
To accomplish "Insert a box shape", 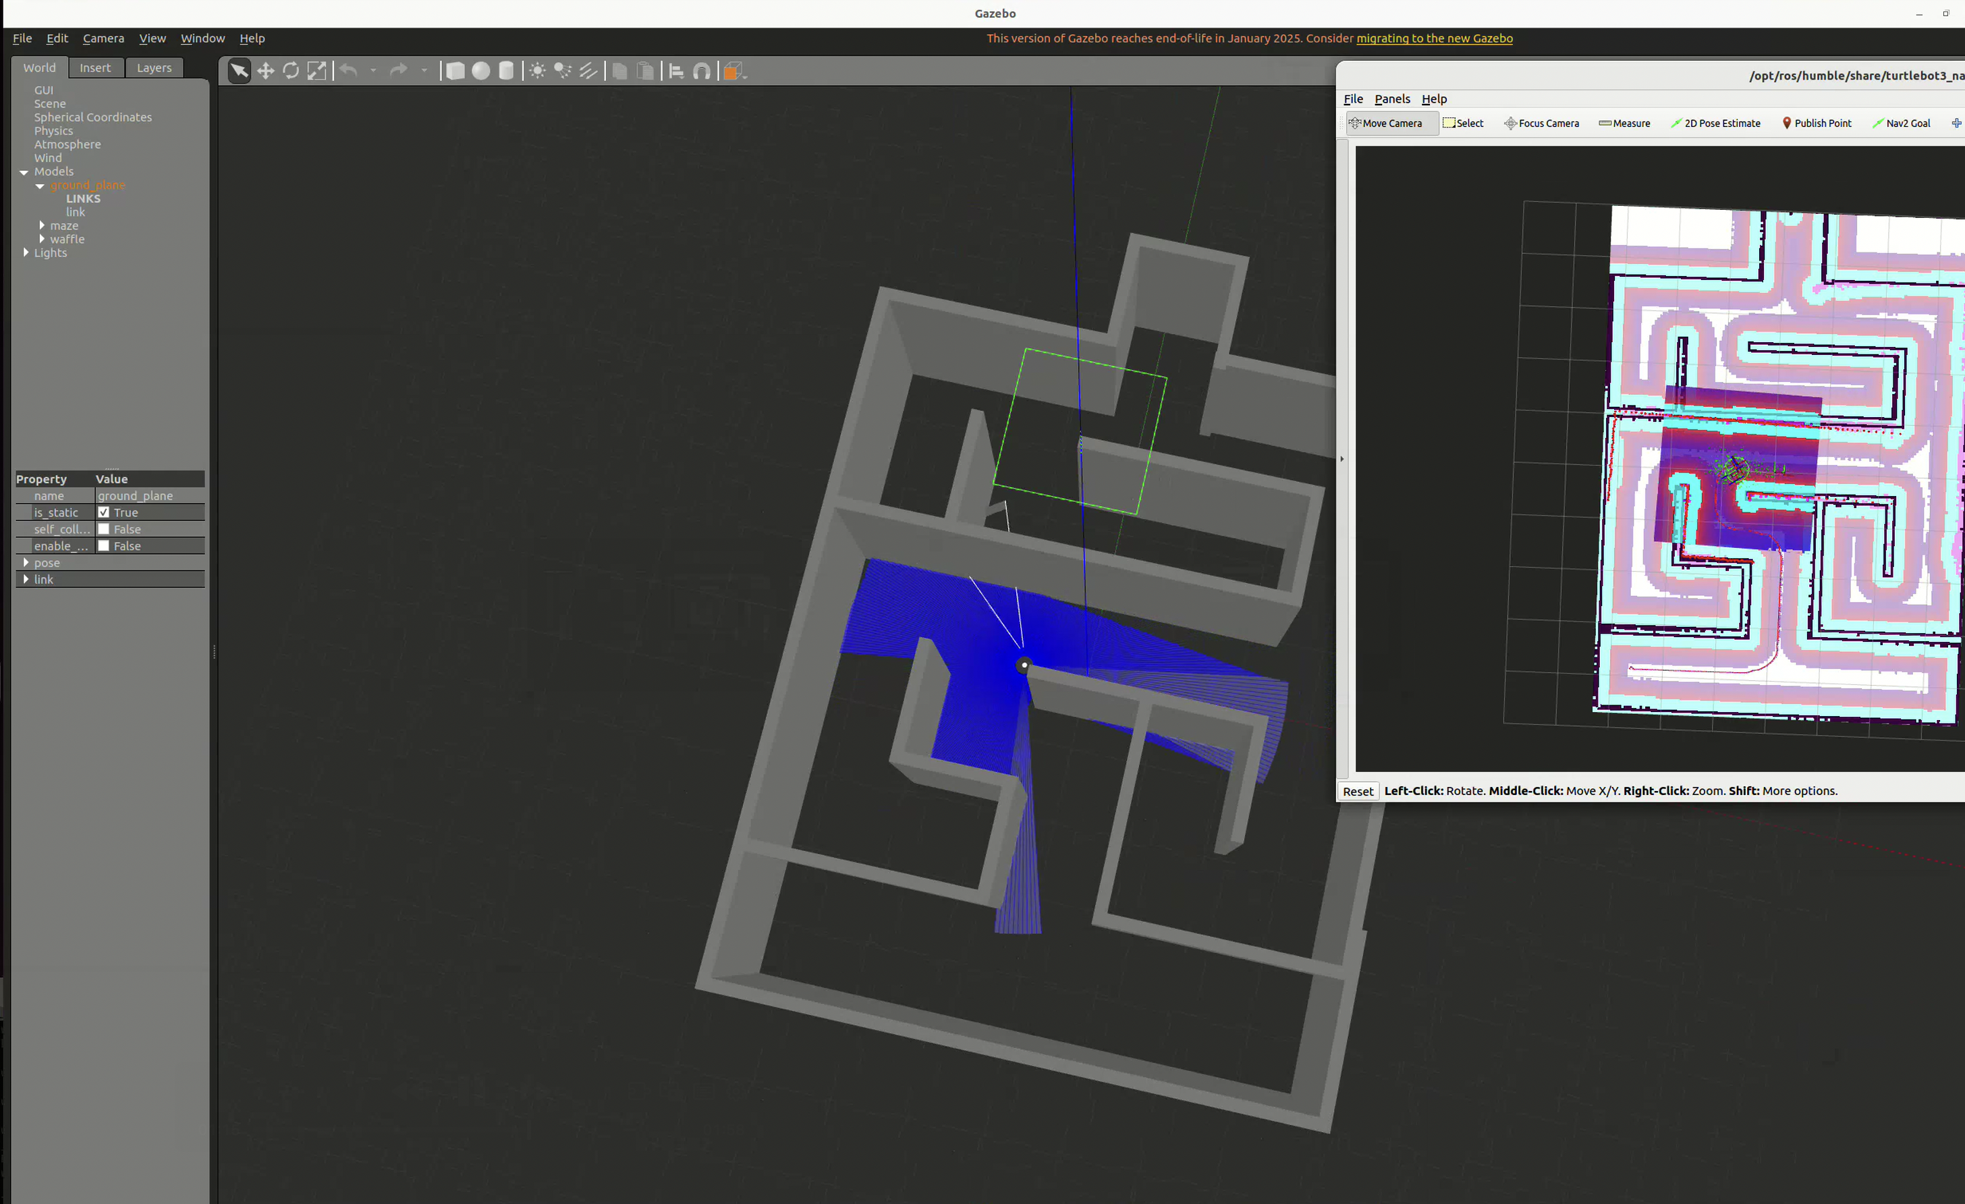I will point(455,71).
